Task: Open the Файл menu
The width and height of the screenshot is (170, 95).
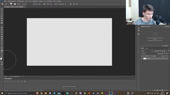Action: tap(5, 1)
